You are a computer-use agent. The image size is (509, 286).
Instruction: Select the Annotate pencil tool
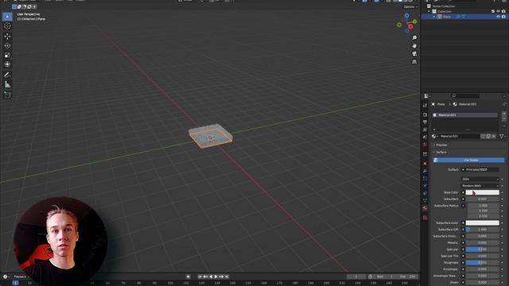point(7,75)
